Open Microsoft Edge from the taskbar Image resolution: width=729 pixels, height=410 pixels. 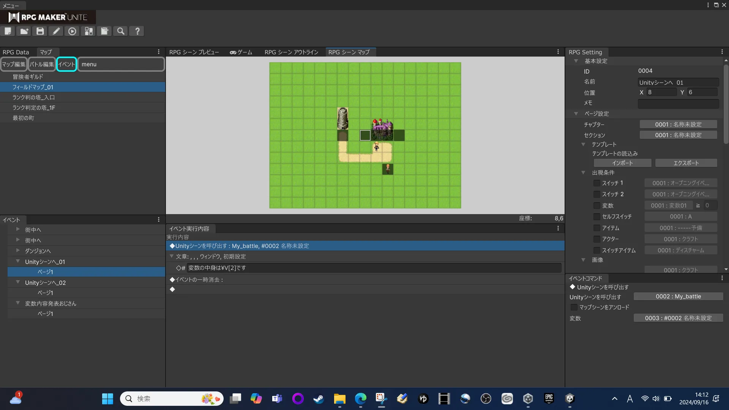point(360,399)
